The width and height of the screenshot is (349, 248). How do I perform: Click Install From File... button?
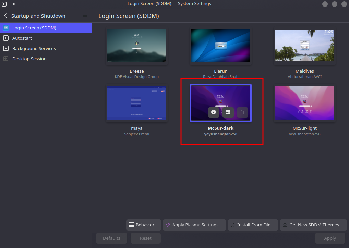click(253, 225)
